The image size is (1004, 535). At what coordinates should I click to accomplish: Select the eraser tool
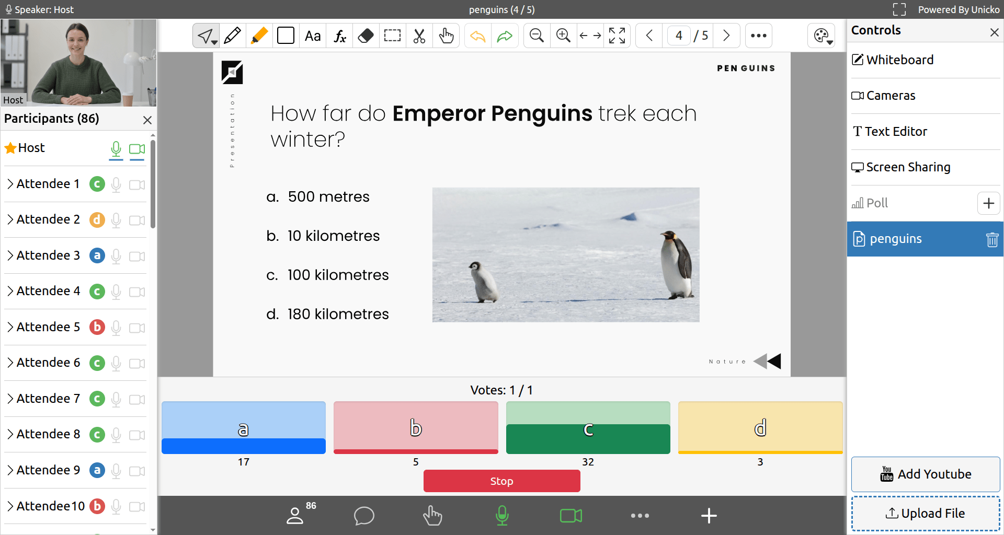[x=366, y=36]
